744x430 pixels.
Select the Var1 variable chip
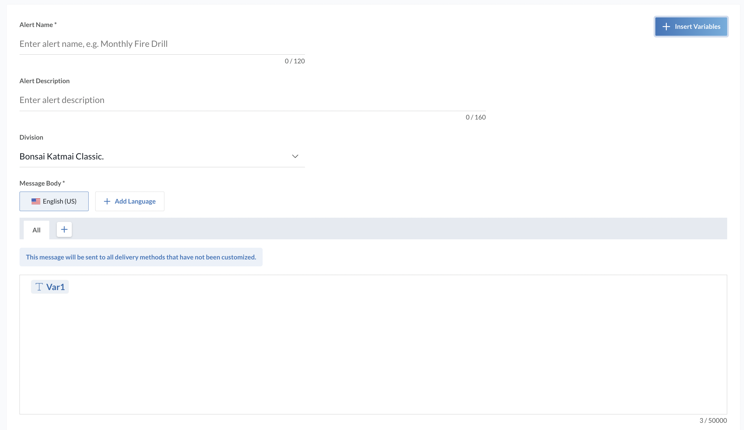pos(55,287)
